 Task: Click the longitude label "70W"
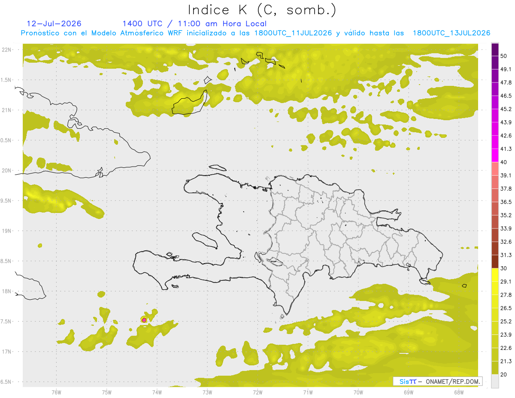pos(358,392)
